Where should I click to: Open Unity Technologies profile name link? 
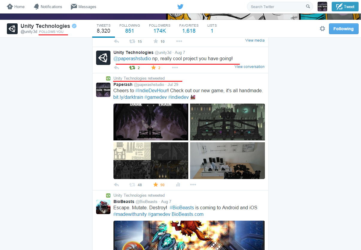[45, 26]
